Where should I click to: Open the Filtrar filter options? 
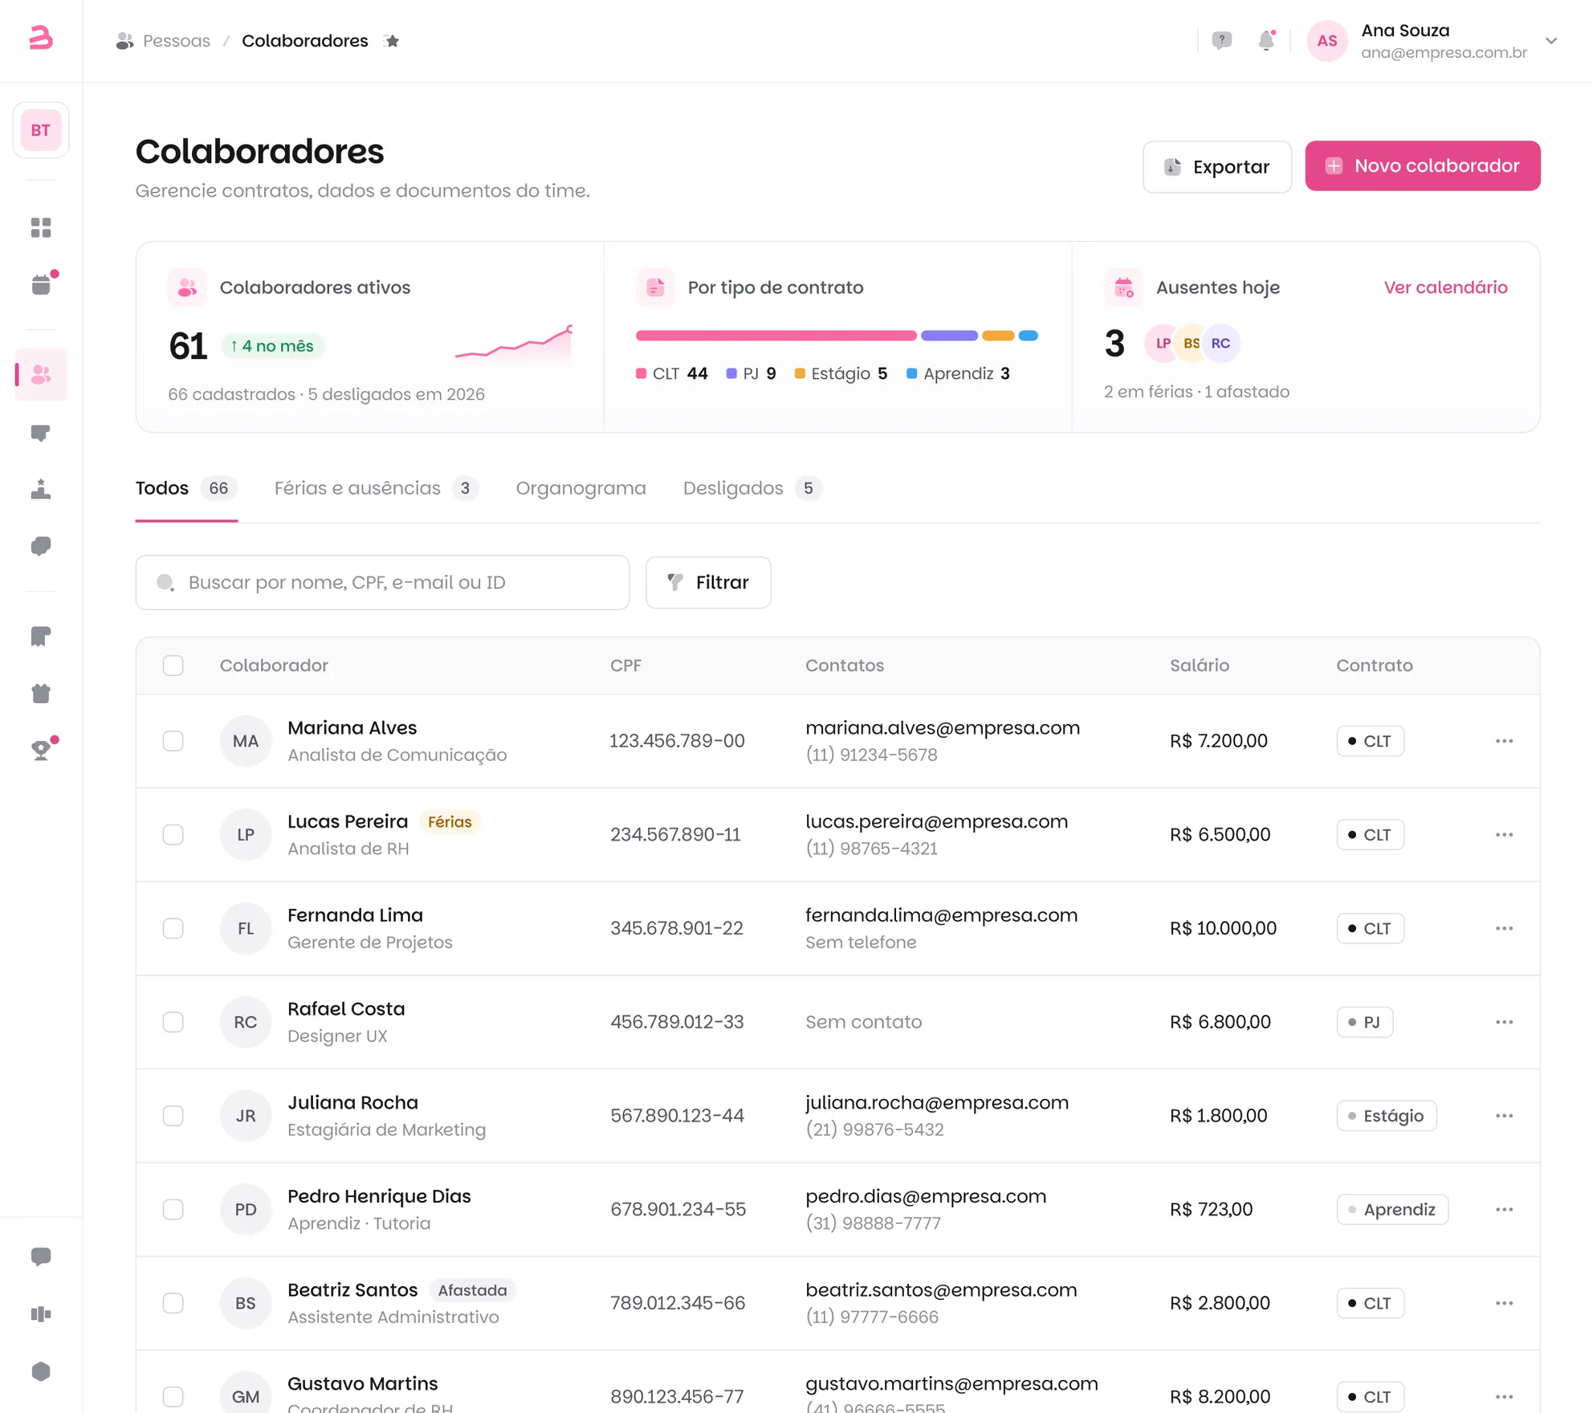708,582
